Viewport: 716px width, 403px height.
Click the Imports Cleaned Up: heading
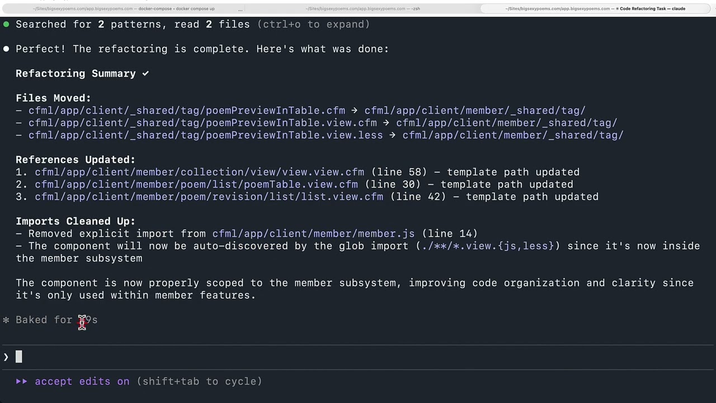[76, 221]
